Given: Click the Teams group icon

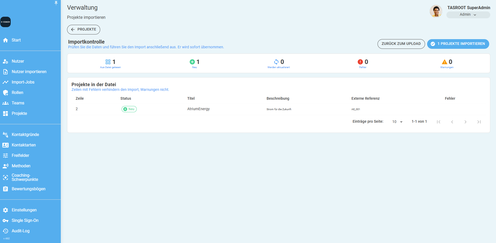Looking at the screenshot, I should (5, 103).
